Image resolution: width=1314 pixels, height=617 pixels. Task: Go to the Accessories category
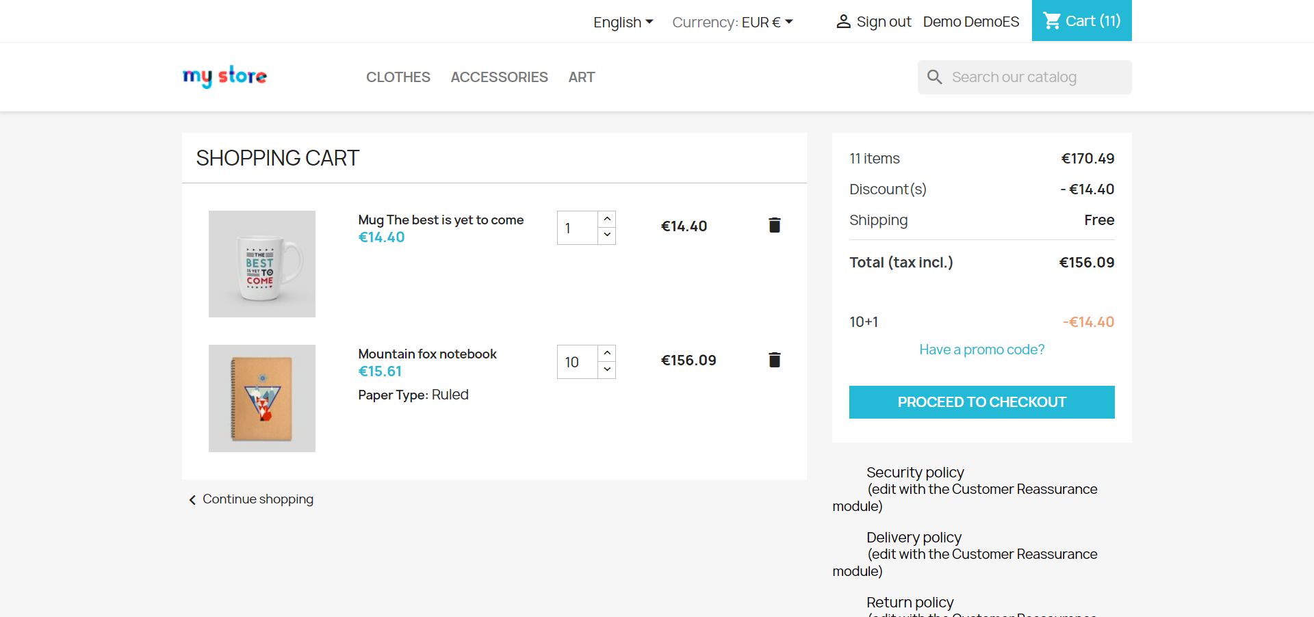click(x=499, y=77)
